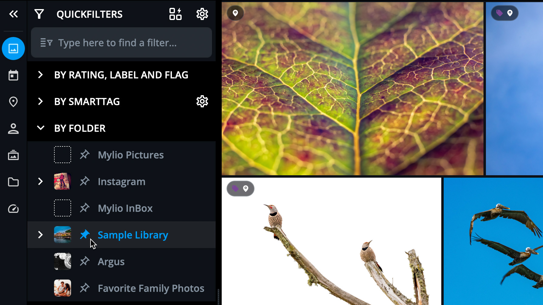Open the leaf macro photo thumbnail
Image resolution: width=543 pixels, height=305 pixels.
pyautogui.click(x=352, y=89)
